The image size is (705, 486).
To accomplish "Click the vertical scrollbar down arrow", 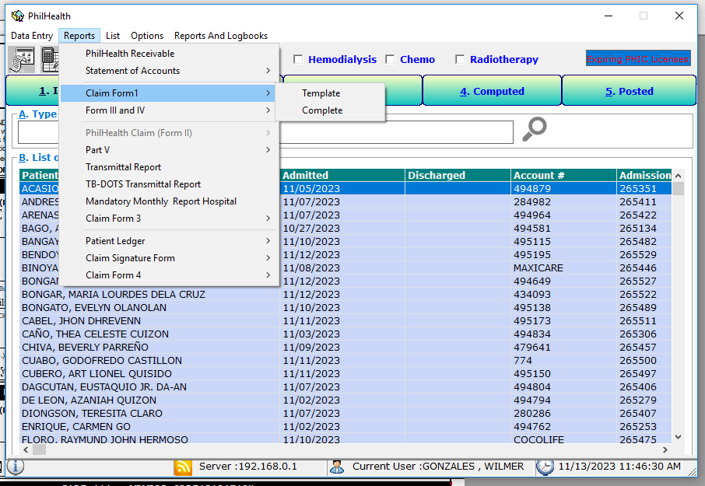I will tap(678, 437).
